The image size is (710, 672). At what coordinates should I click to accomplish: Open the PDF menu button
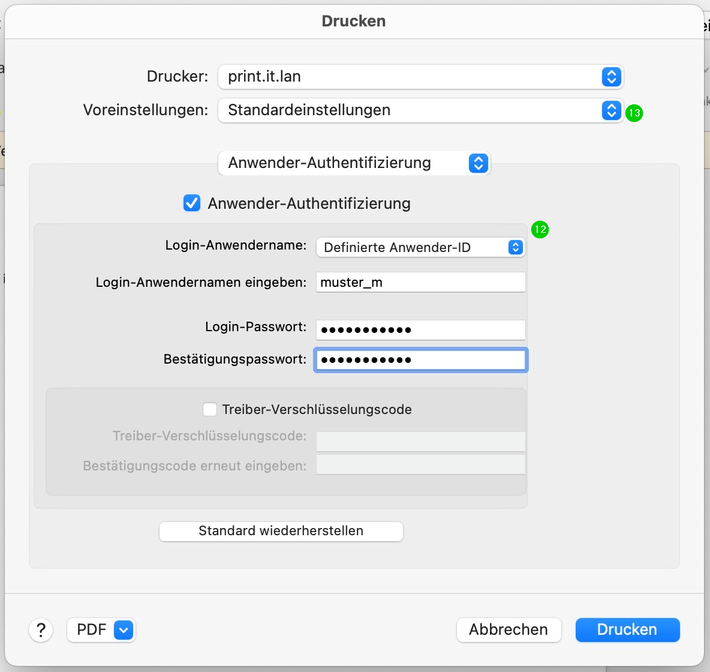pyautogui.click(x=91, y=630)
